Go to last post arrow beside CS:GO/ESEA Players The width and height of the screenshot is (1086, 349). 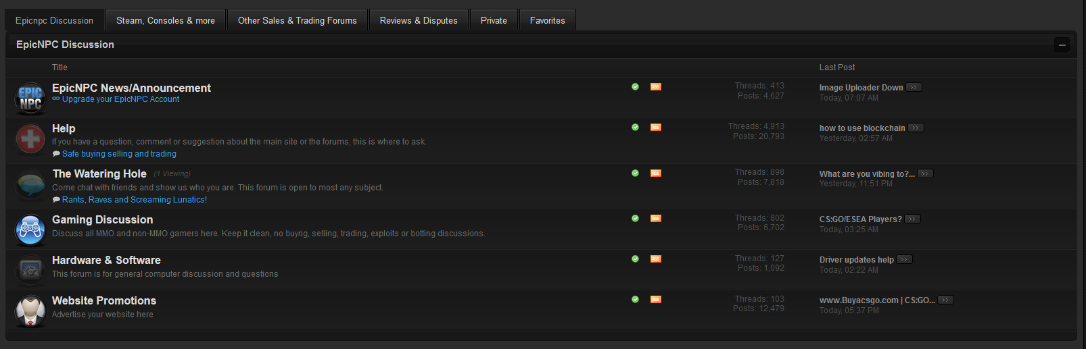912,219
